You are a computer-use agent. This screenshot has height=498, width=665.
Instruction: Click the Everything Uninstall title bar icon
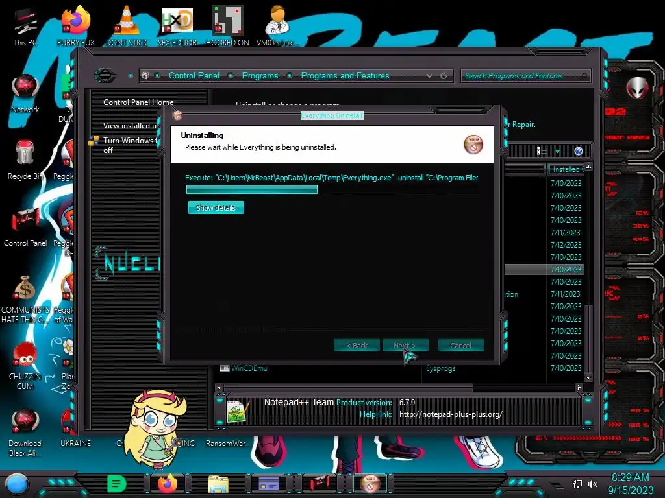click(x=177, y=115)
